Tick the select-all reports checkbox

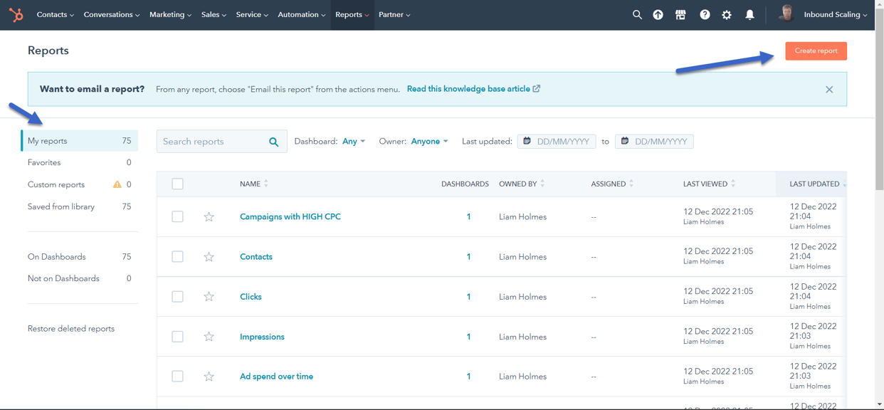pyautogui.click(x=177, y=184)
